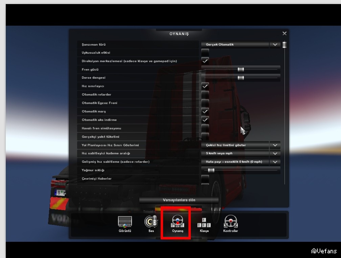Viewport: 341px width, 258px height.
Task: Click the Yağmur sıklığı label
Action: (93, 170)
